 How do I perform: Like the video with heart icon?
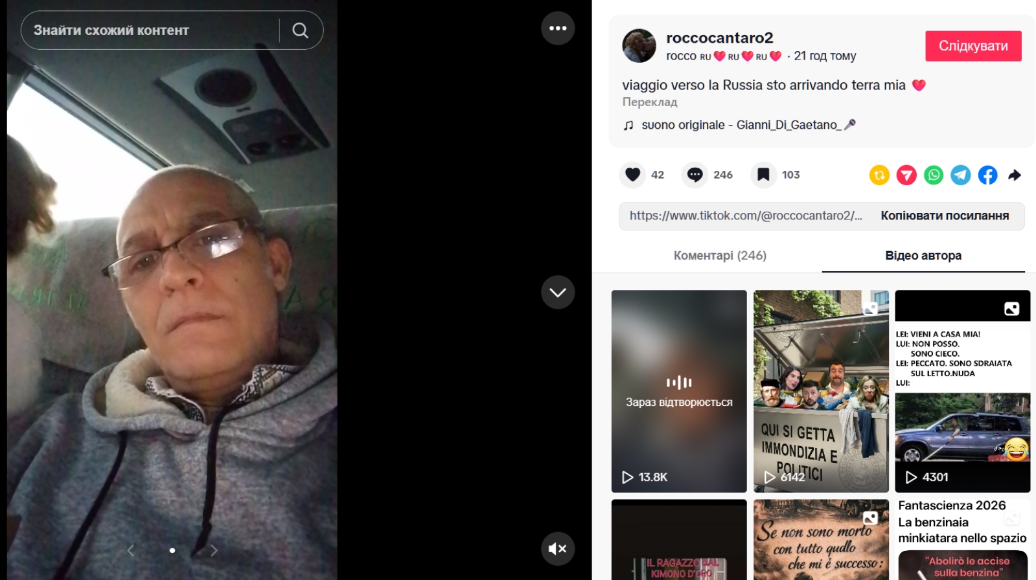point(633,175)
